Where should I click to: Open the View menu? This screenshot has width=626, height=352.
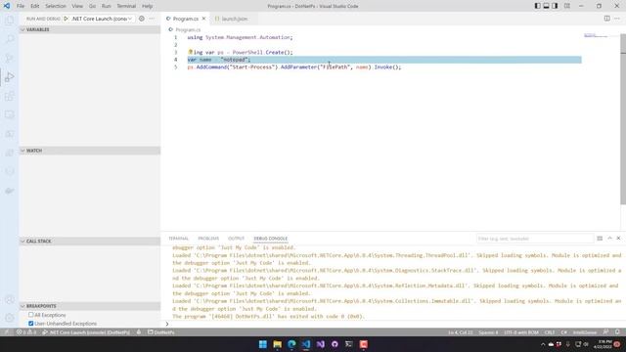[77, 6]
